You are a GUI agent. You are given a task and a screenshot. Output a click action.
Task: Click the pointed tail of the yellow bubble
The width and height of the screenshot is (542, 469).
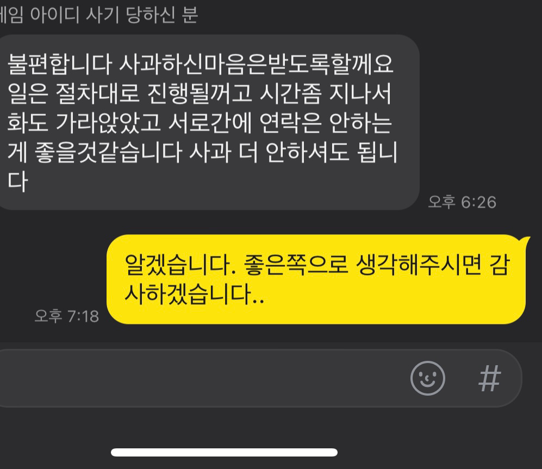click(x=525, y=241)
